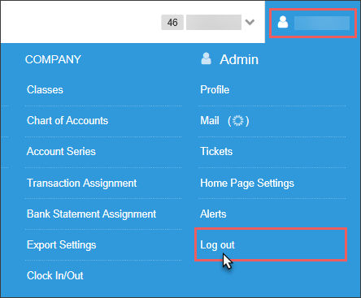Click the user avatar icon in header

click(x=283, y=22)
